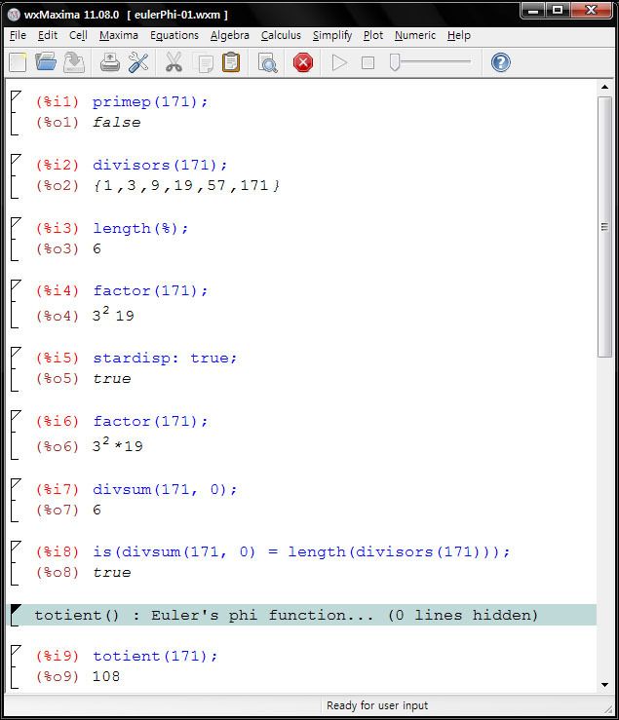Open the Algebra menu

(x=230, y=35)
